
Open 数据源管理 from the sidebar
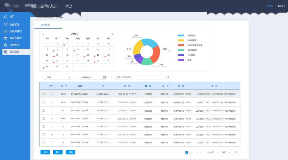15,31
